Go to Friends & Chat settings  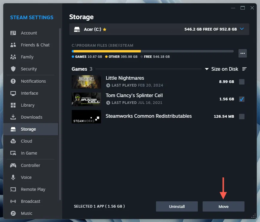point(31,45)
